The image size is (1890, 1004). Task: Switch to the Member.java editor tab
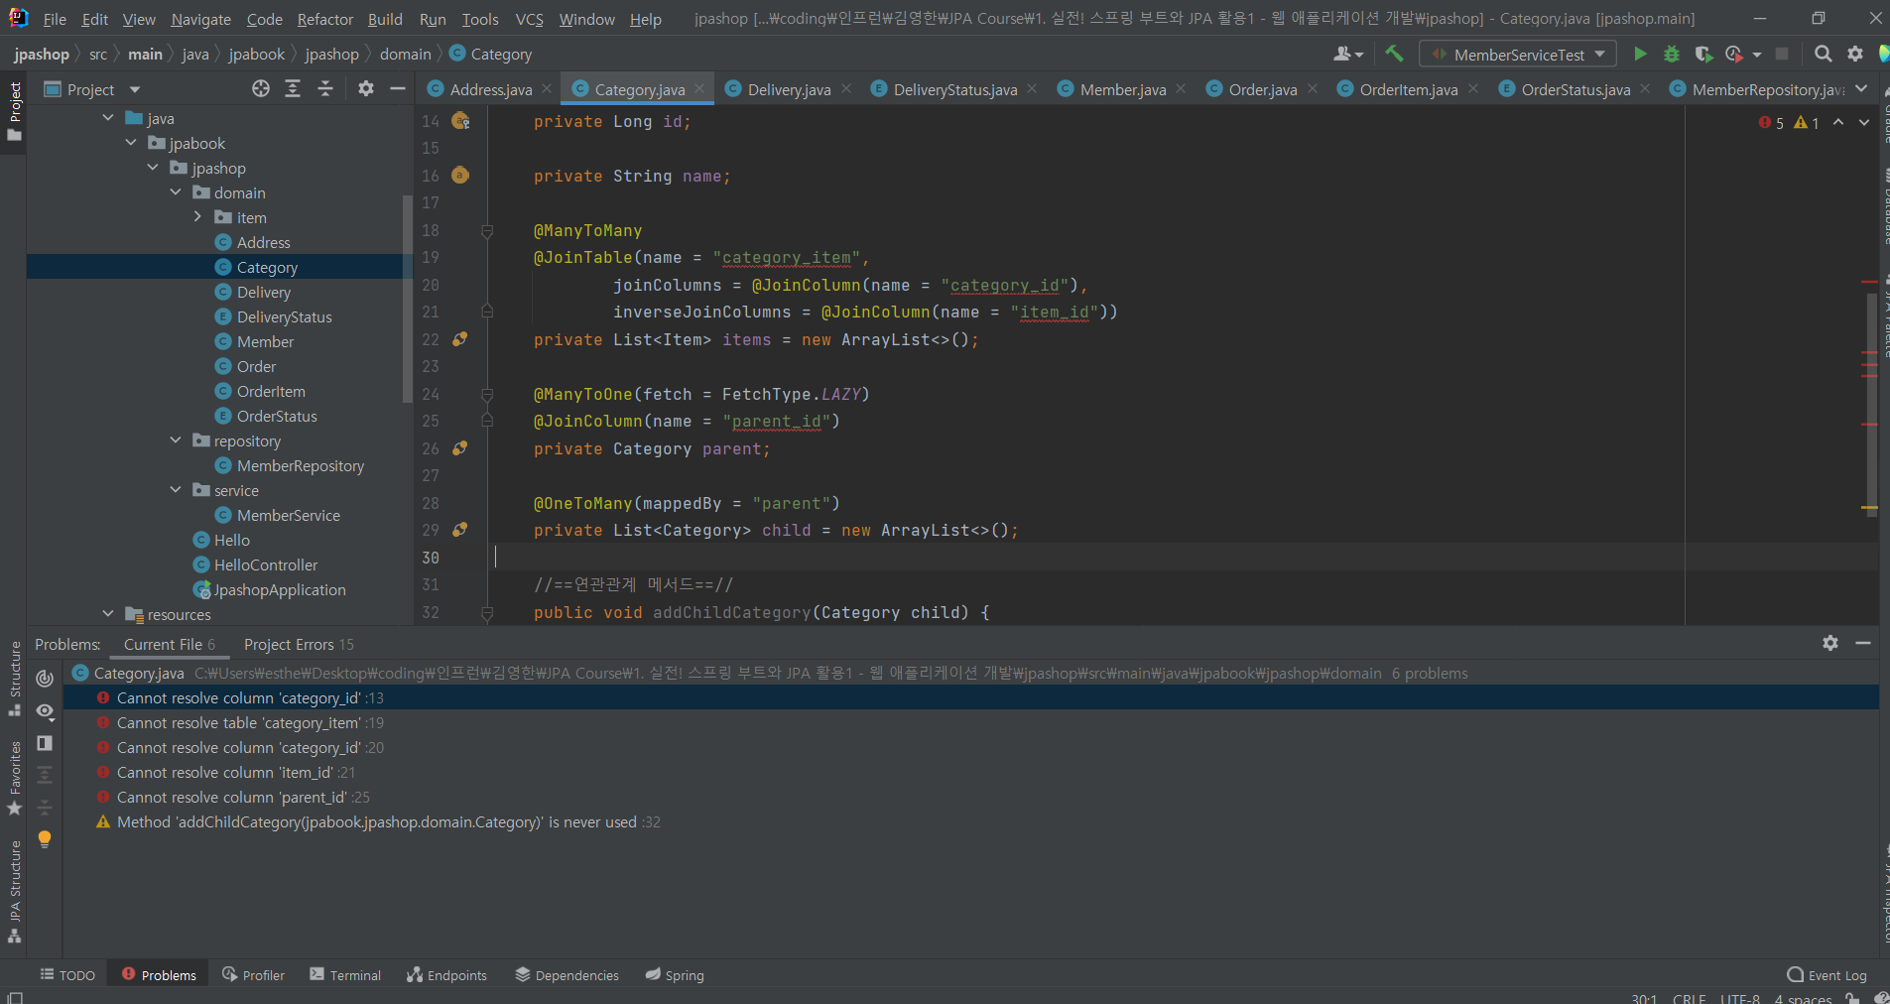(1121, 89)
